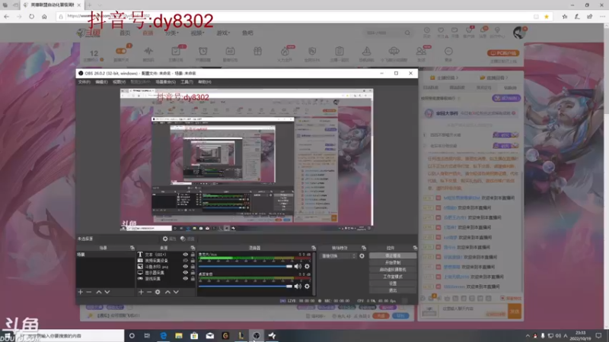This screenshot has width=609, height=342.
Task: Pop out the Scene Transitions dock icon
Action: [364, 248]
